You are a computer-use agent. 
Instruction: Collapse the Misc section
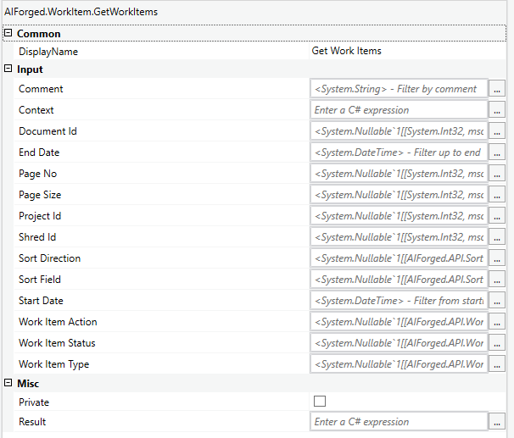pyautogui.click(x=8, y=383)
